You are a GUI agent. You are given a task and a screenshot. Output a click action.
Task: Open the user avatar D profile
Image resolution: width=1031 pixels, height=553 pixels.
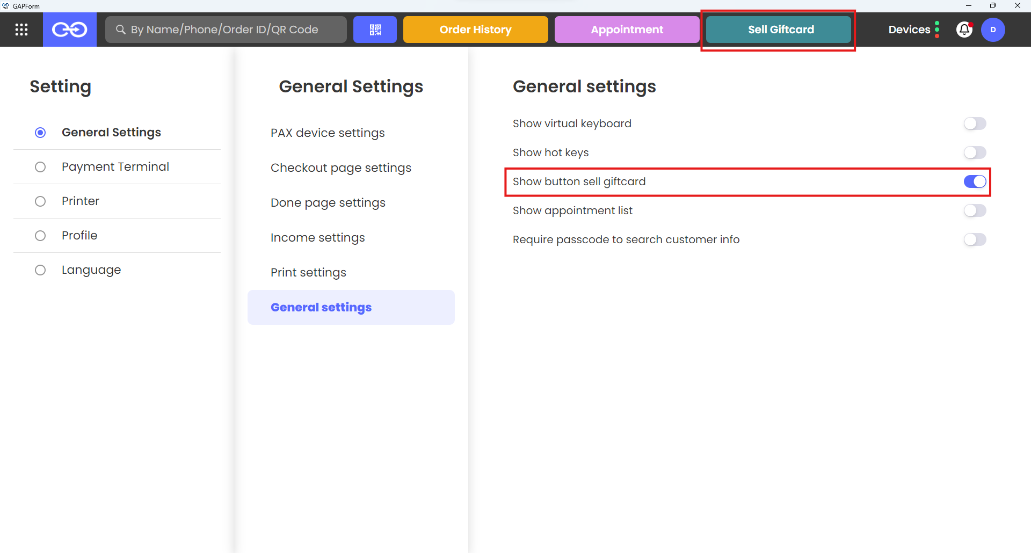(x=993, y=30)
